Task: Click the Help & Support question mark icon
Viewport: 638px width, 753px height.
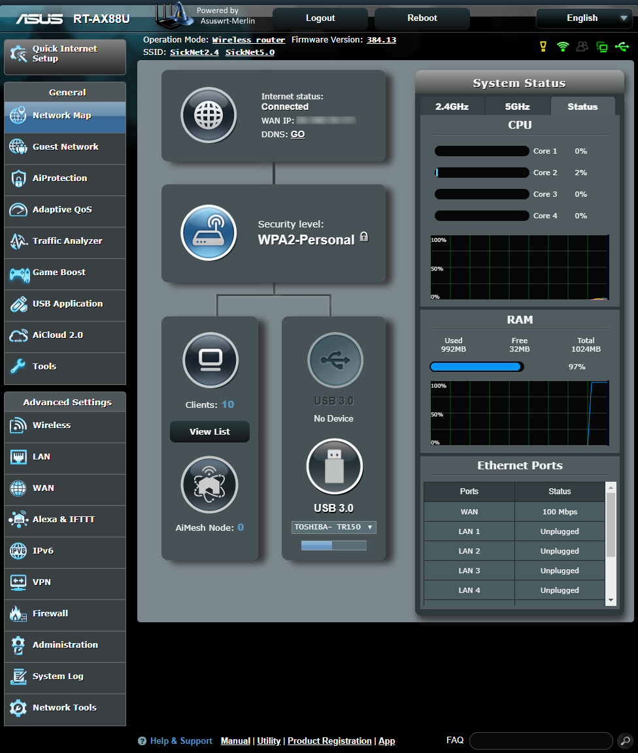Action: click(143, 741)
